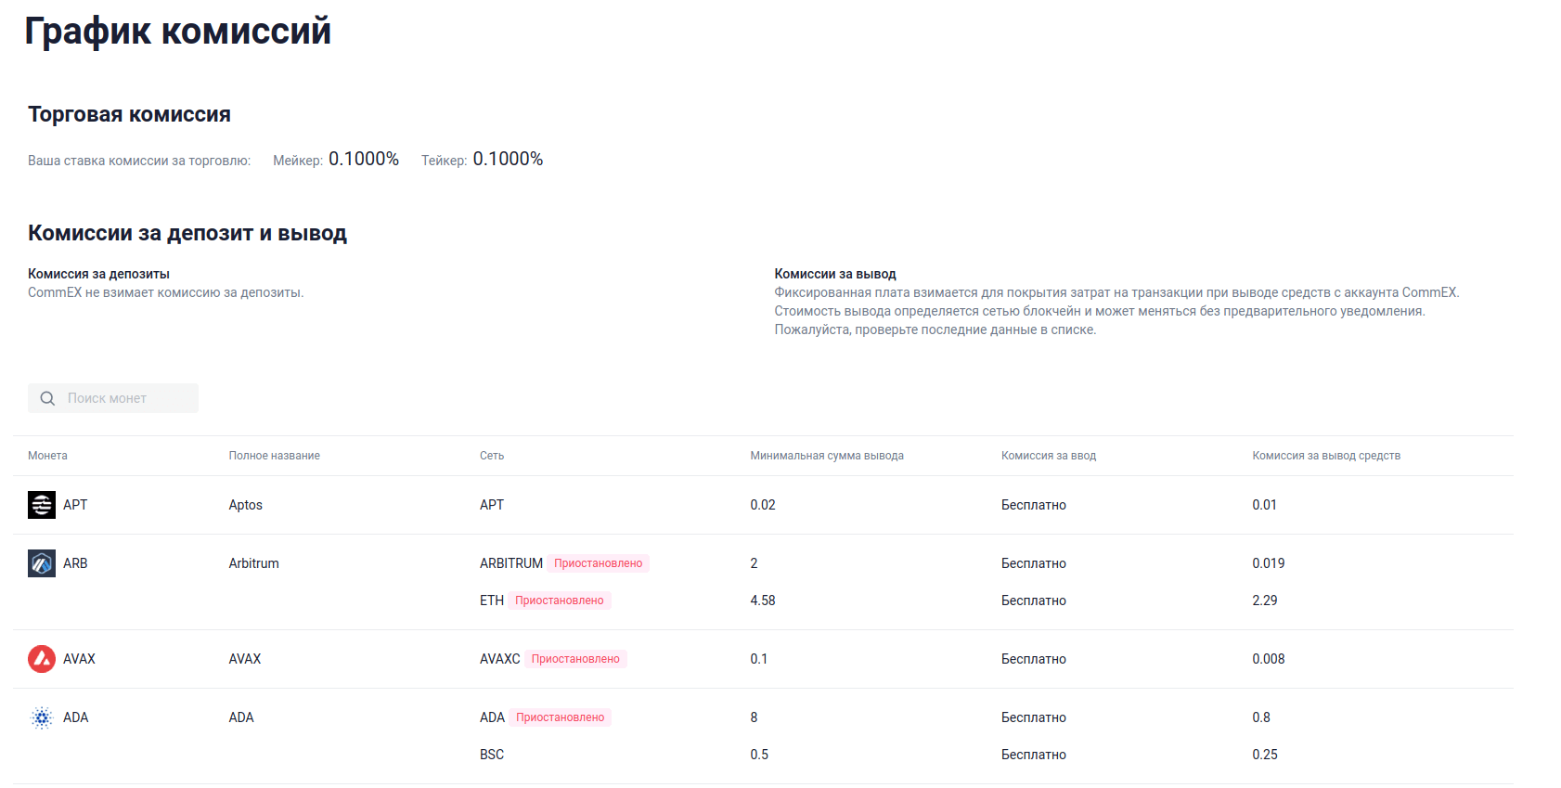Click "Комиссия за вывод средств" column header
The height and width of the screenshot is (788, 1561).
tap(1325, 456)
